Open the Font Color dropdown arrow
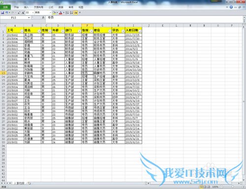 (x=63, y=13)
